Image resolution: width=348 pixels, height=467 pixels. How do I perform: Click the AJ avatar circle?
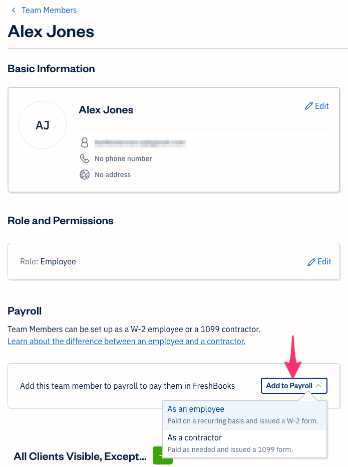click(x=43, y=125)
